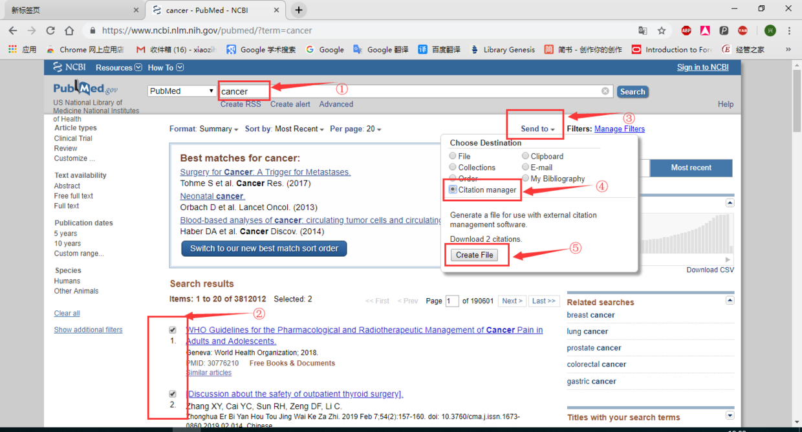Select the File destination option

pos(453,156)
